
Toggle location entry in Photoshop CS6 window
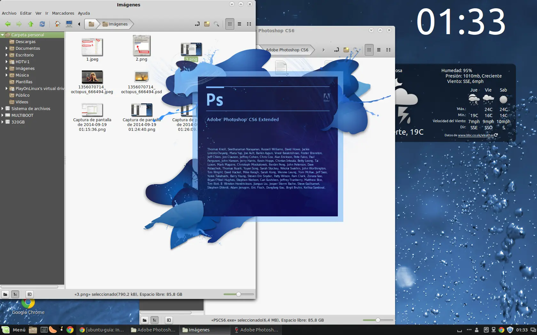point(337,50)
